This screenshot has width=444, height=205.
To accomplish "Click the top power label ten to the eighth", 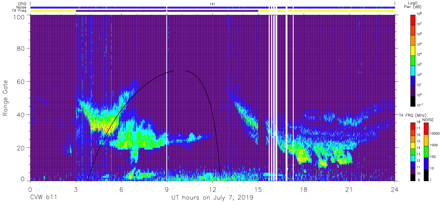I will 420,14.
